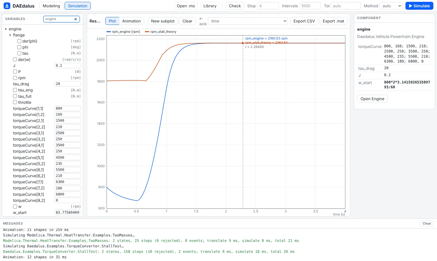
Task: Check the phi variable checkbox
Action: [x=19, y=47]
